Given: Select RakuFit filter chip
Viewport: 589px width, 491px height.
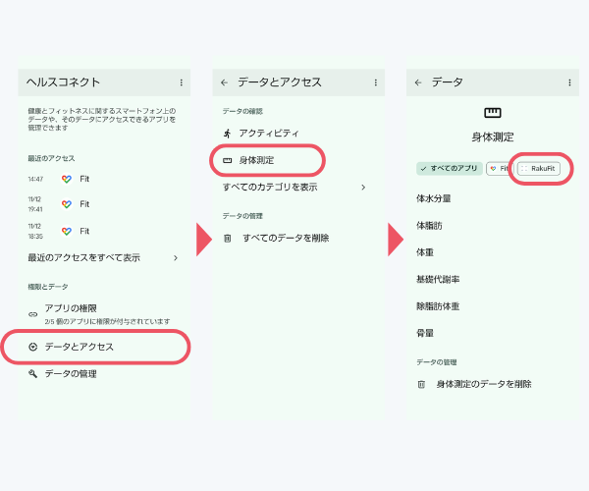Looking at the screenshot, I should coord(539,169).
